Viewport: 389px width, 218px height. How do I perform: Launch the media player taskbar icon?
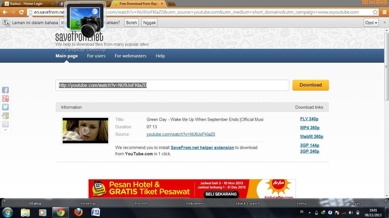[43, 213]
